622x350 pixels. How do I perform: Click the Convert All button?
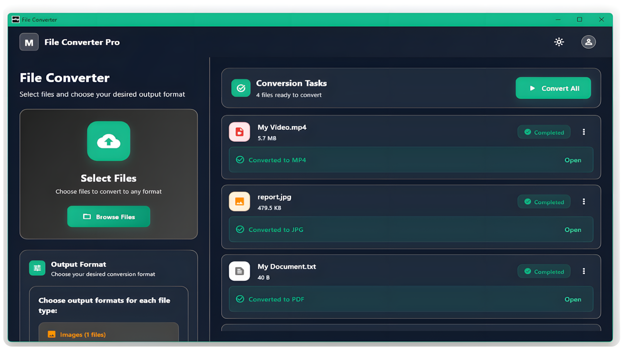[x=553, y=88]
